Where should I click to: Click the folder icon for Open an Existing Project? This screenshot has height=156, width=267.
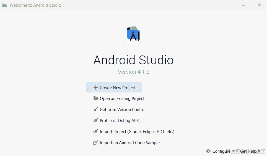tap(96, 98)
